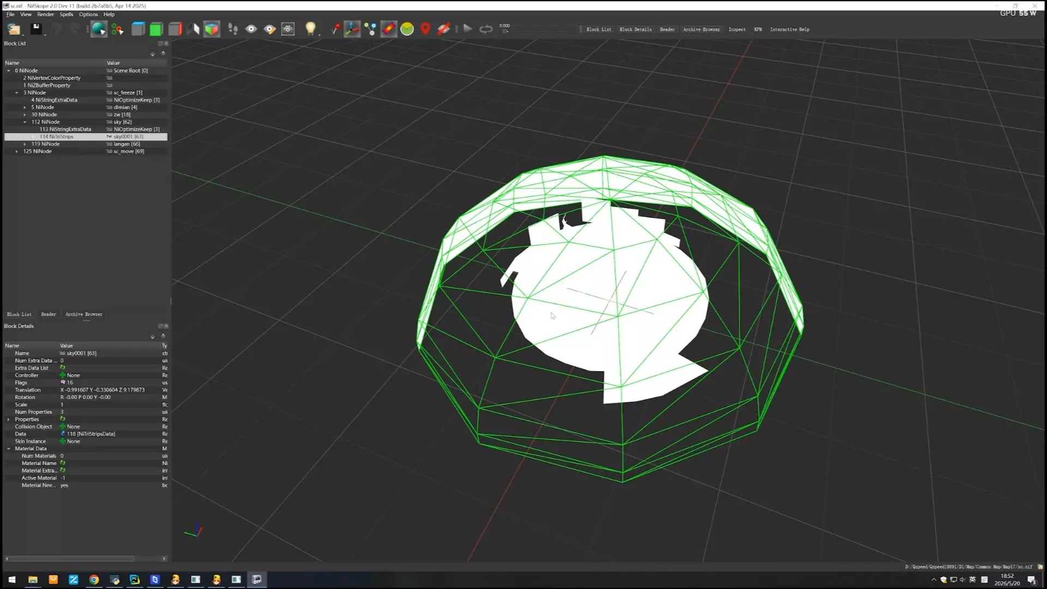The width and height of the screenshot is (1047, 589).
Task: Select the Top view blue cube icon
Action: coord(138,29)
